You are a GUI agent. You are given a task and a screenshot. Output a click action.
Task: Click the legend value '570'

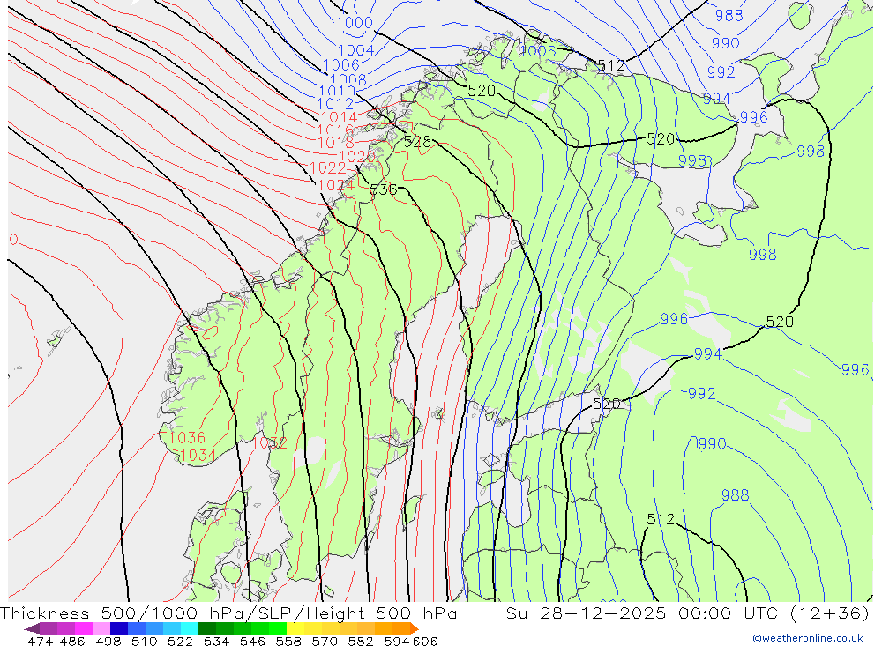(x=325, y=641)
